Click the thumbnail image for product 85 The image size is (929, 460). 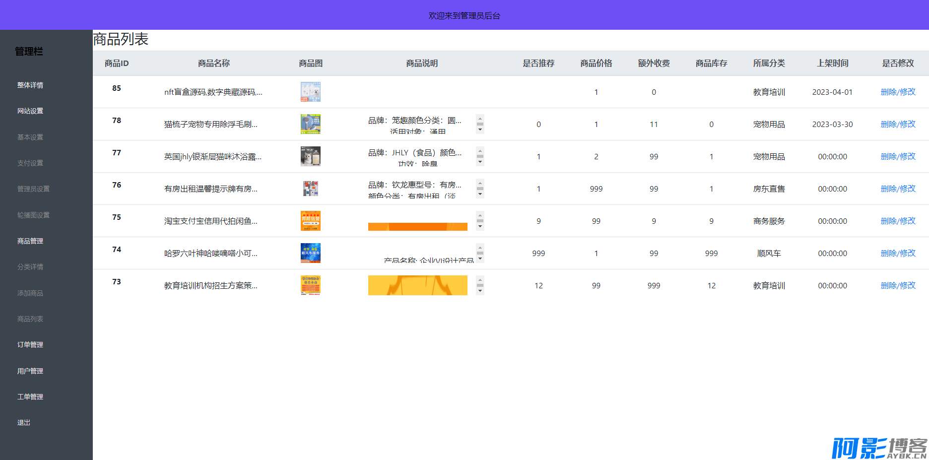[310, 92]
